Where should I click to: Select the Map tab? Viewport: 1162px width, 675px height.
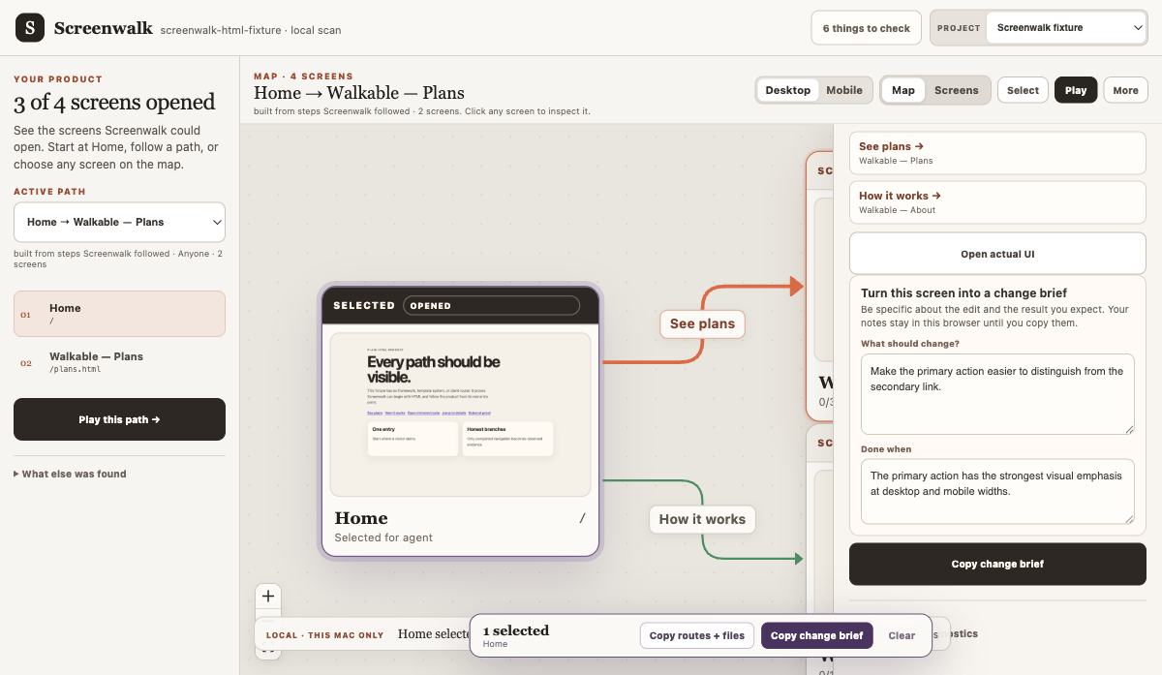[x=902, y=90]
